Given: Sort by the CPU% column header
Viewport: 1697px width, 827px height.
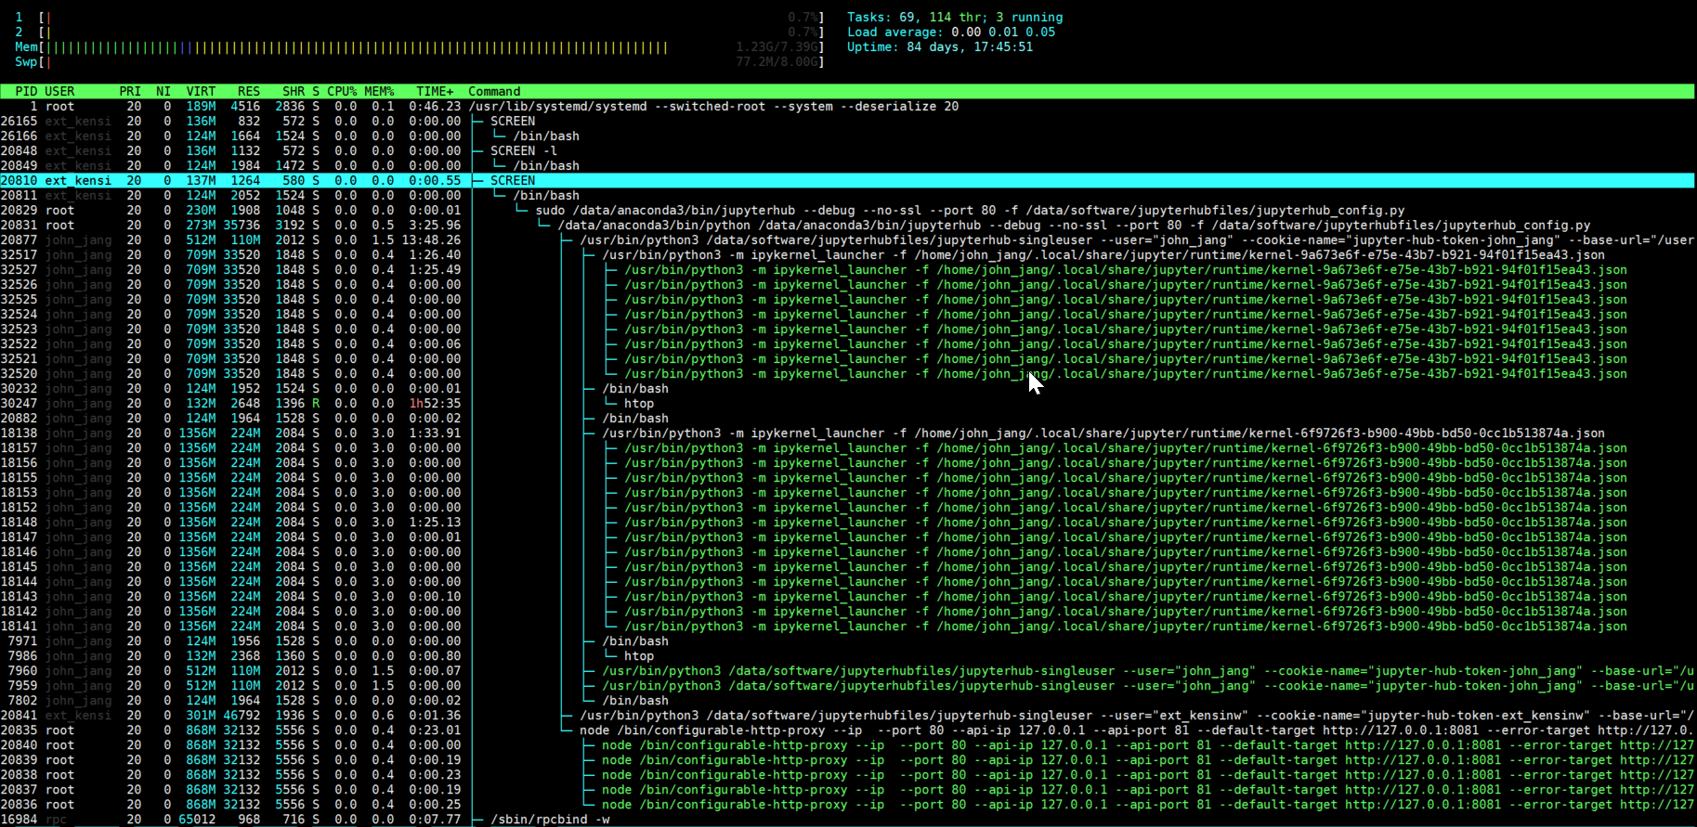Looking at the screenshot, I should pos(341,91).
